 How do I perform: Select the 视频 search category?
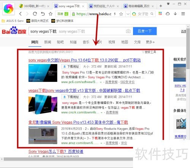[112, 42]
